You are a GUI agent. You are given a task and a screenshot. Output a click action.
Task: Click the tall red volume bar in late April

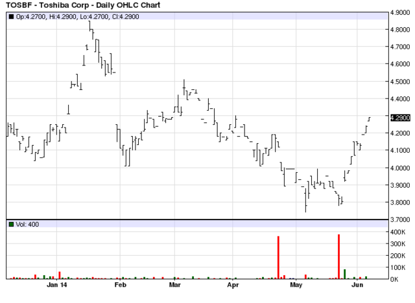278,258
